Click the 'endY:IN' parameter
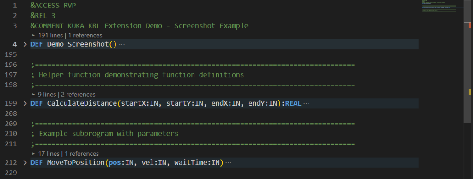473x179 pixels. click(x=262, y=104)
